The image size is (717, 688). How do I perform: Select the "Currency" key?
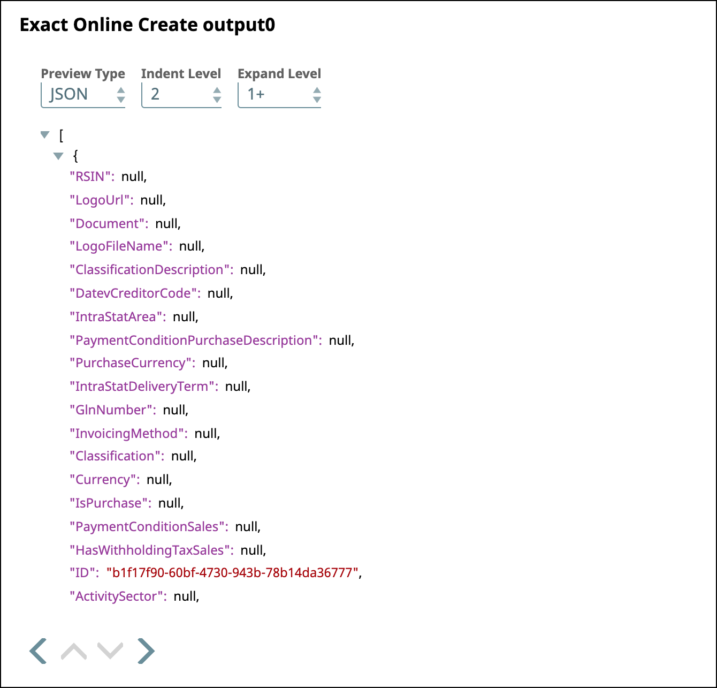(x=105, y=480)
